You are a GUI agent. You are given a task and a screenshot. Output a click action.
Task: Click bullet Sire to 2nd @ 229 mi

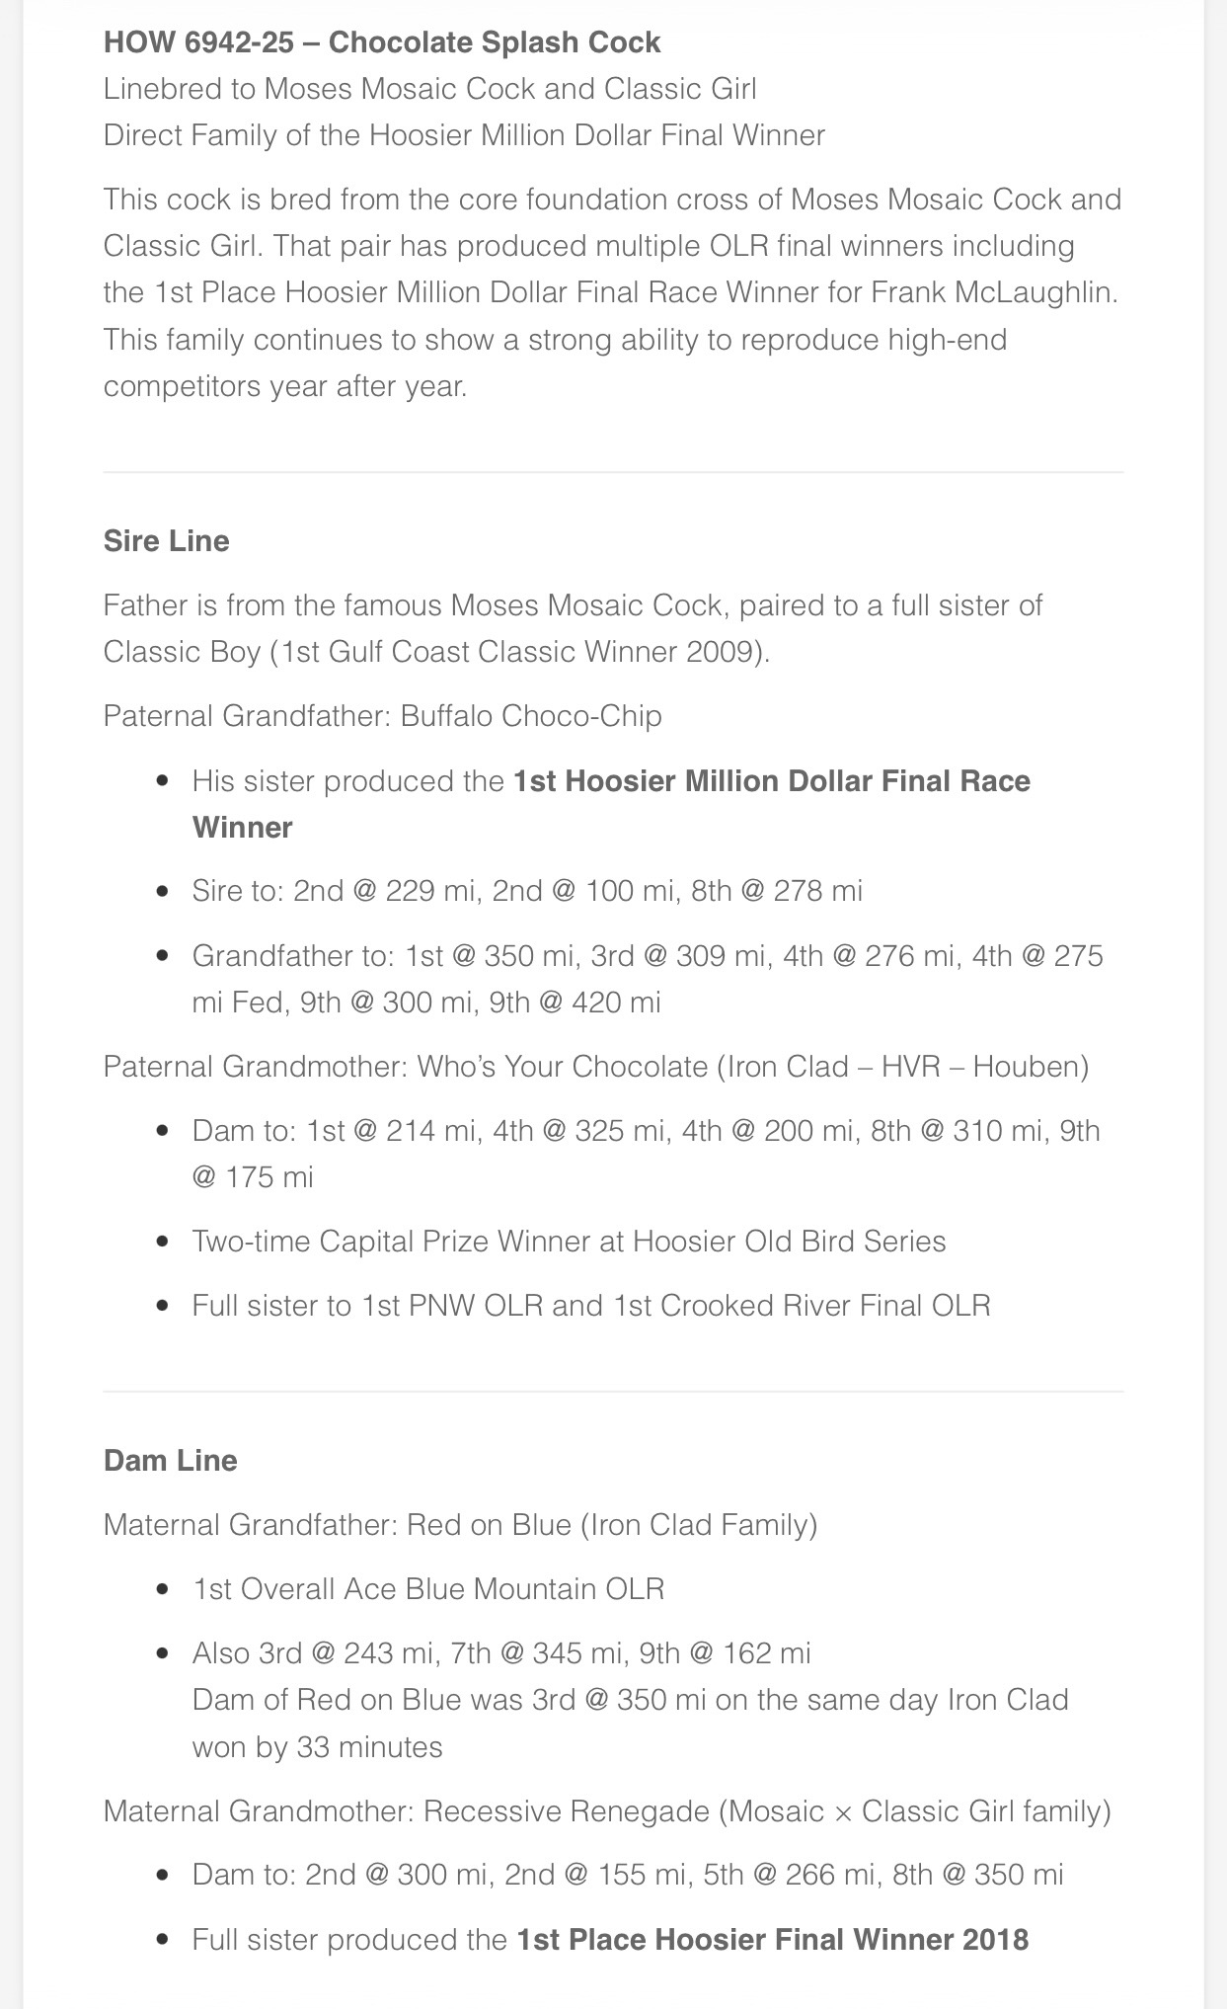527,891
